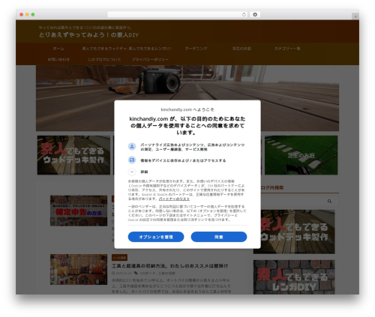Image resolution: width=375 pixels, height=317 pixels.
Task: Click the device storage icon in dialog
Action: (132, 160)
